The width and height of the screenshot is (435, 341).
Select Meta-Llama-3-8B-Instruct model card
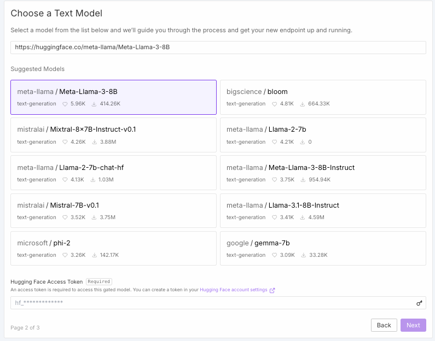[x=323, y=173]
